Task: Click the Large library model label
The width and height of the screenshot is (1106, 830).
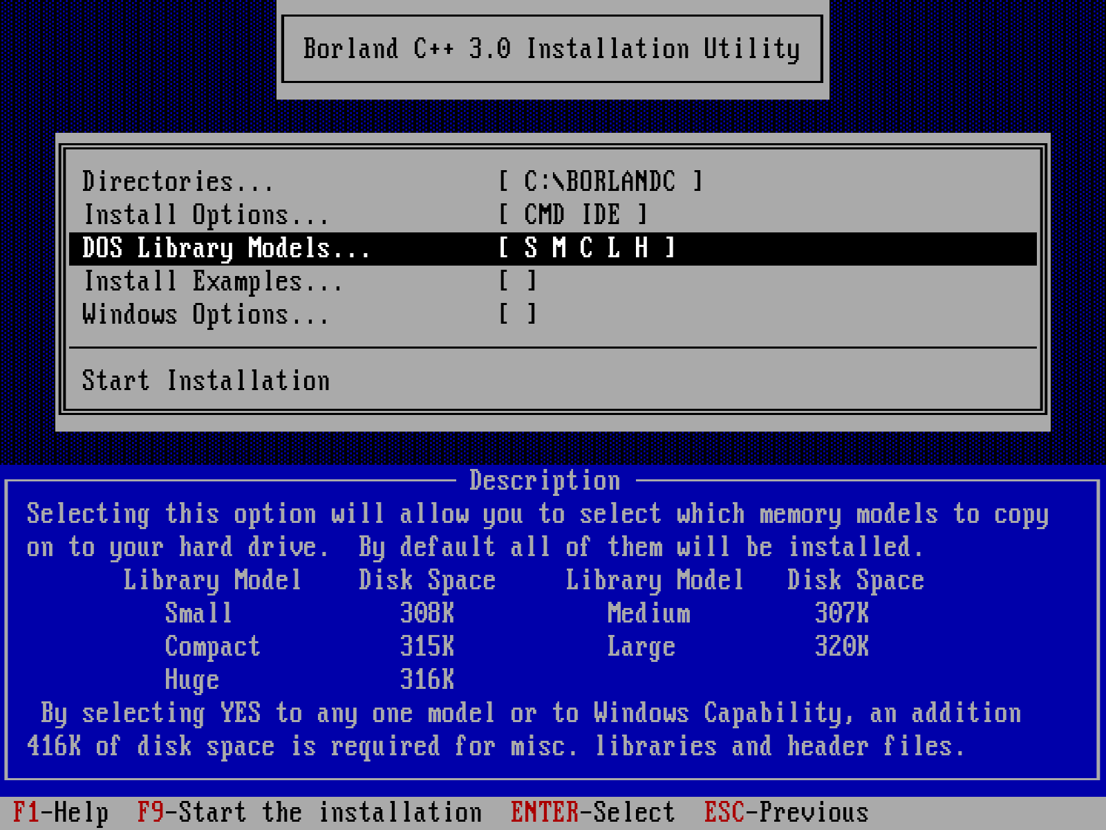Action: pyautogui.click(x=641, y=646)
